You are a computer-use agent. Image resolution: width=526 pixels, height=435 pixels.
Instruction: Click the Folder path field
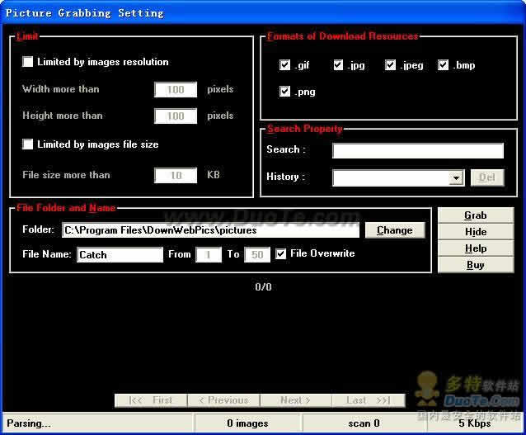point(210,230)
